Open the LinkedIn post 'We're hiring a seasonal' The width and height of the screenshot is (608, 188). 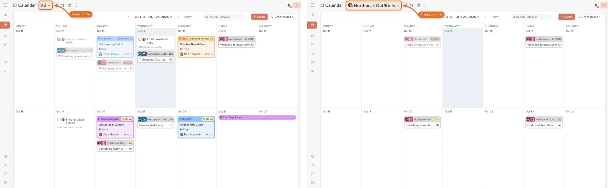[75, 53]
